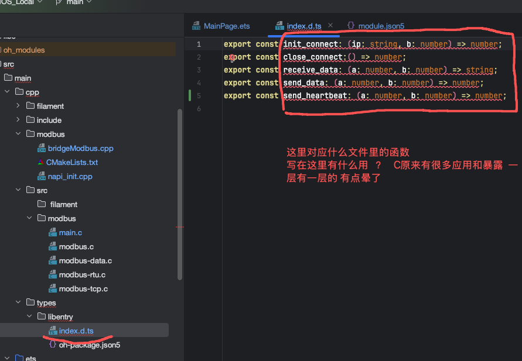Click the oh_modules folder icon

0,50
